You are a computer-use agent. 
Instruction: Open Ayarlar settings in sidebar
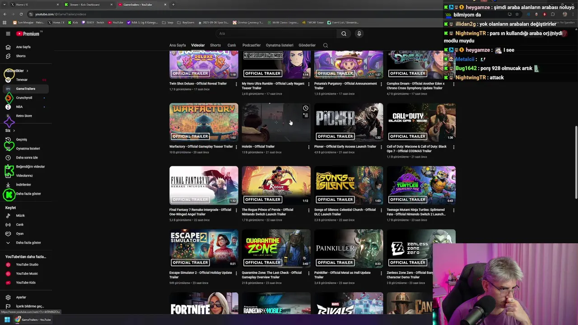tap(25, 297)
